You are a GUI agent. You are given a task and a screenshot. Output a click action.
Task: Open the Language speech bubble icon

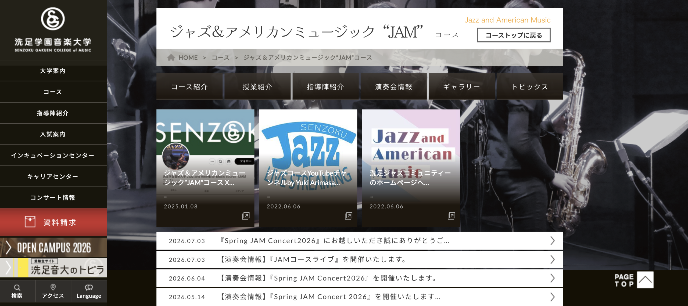89,287
